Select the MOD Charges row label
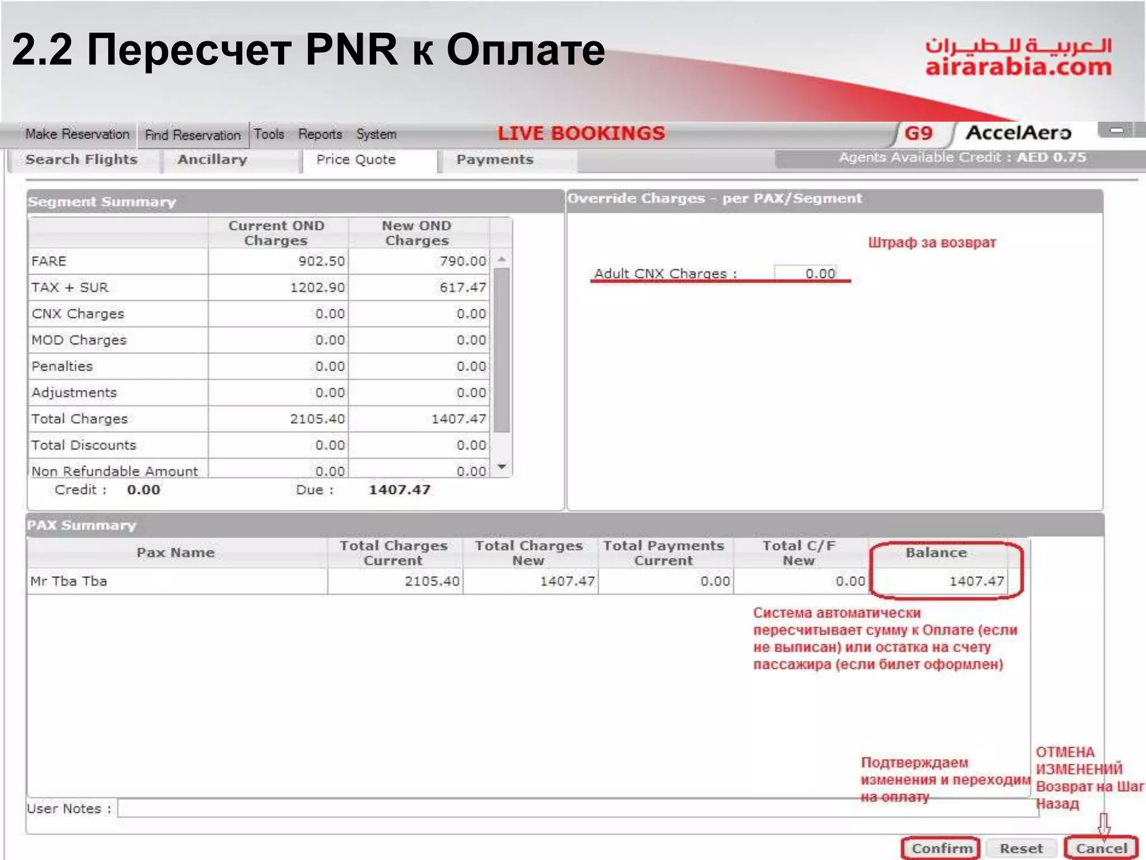 79,340
